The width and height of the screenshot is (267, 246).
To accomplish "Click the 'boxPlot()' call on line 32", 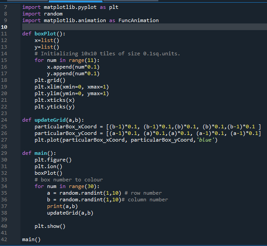I will click(48, 173).
